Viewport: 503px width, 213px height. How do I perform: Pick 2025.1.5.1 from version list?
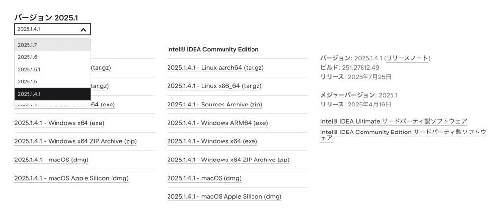[x=52, y=70]
